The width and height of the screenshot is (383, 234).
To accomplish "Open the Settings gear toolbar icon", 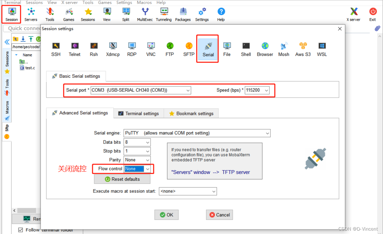I will tap(202, 14).
